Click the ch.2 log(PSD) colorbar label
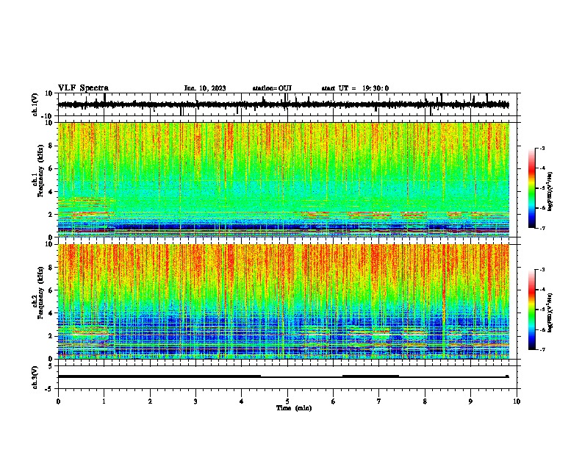Image resolution: width=582 pixels, height=450 pixels. (x=550, y=312)
